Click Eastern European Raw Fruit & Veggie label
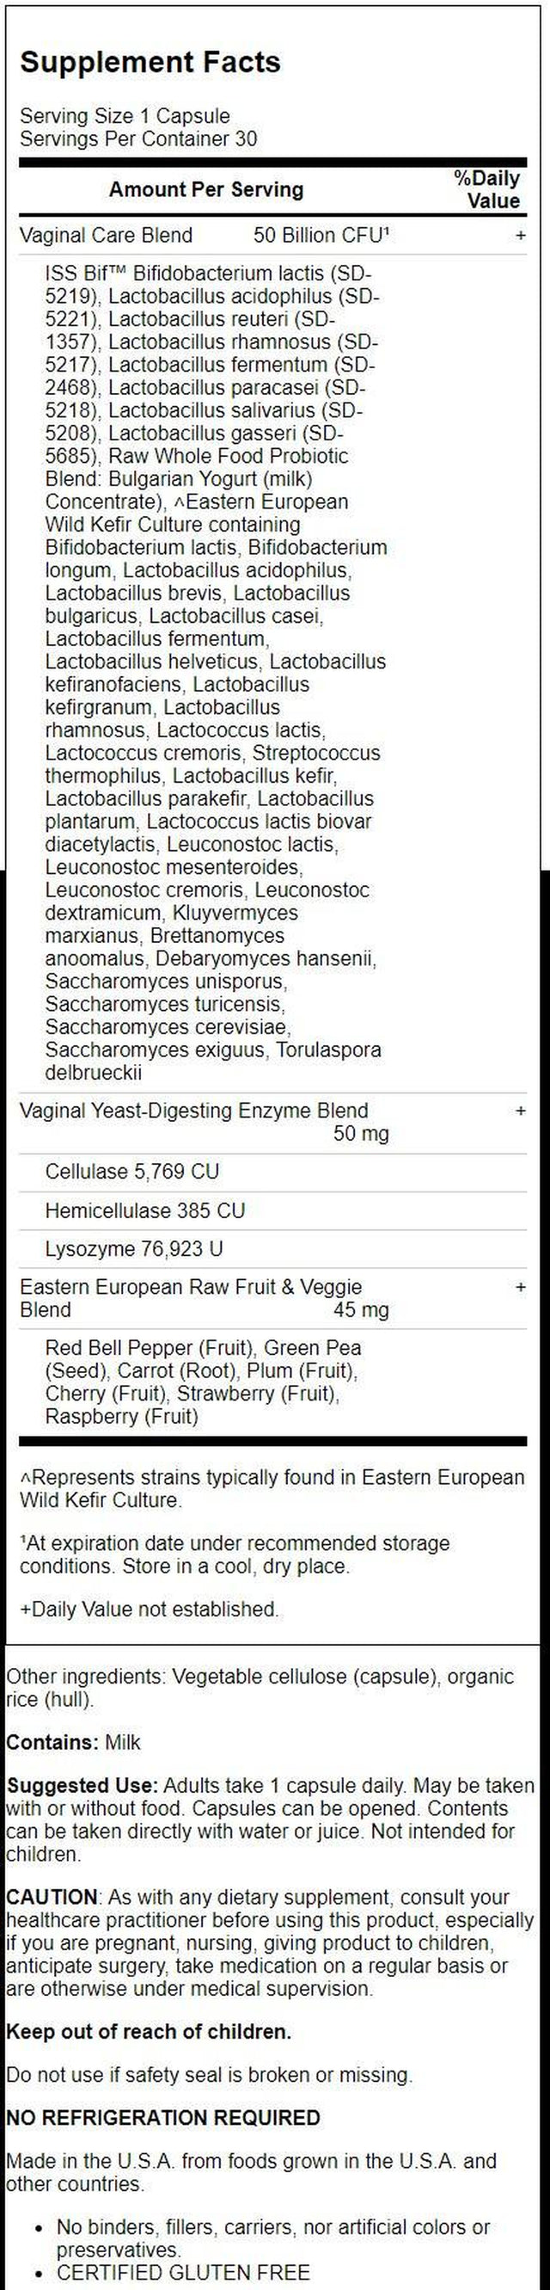The height and width of the screenshot is (2290, 550). point(190,1287)
